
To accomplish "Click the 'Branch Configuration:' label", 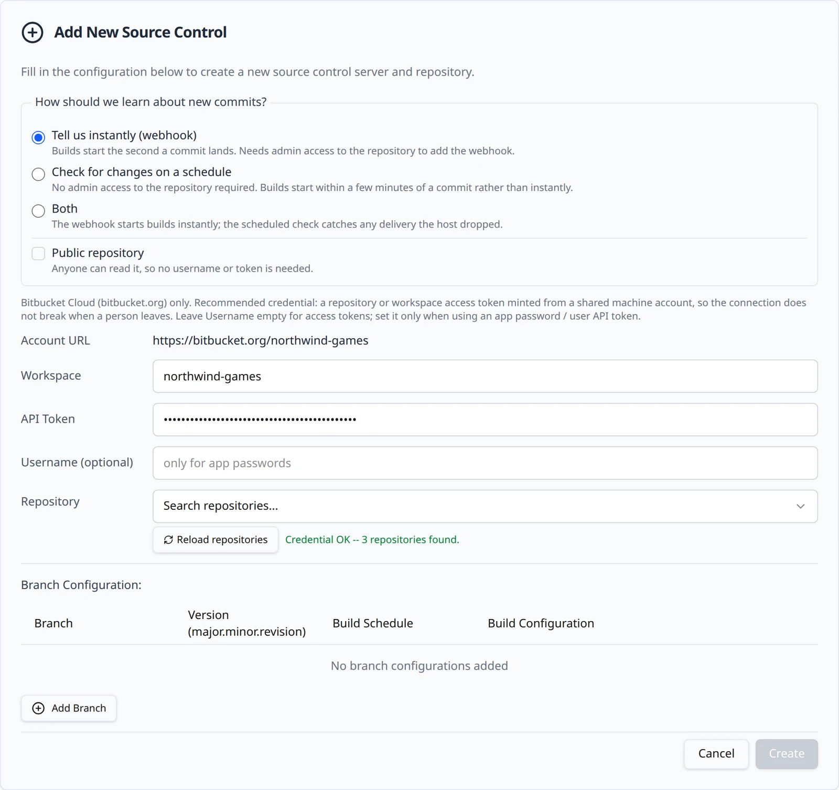I will (x=81, y=585).
